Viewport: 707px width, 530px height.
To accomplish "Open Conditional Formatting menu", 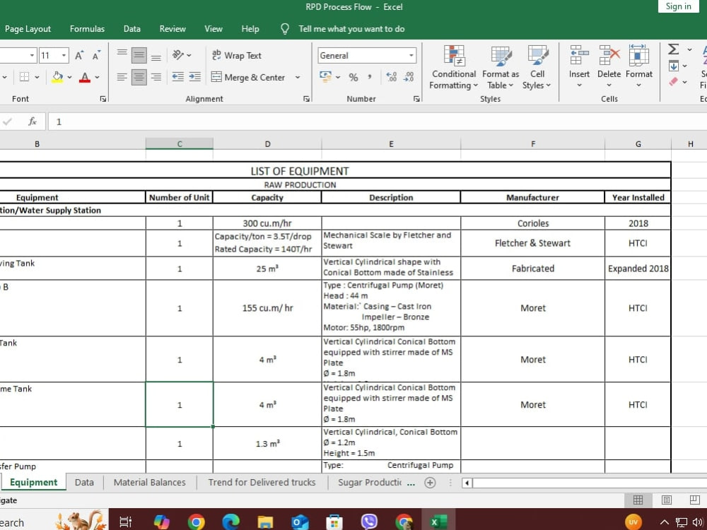I will (x=454, y=68).
